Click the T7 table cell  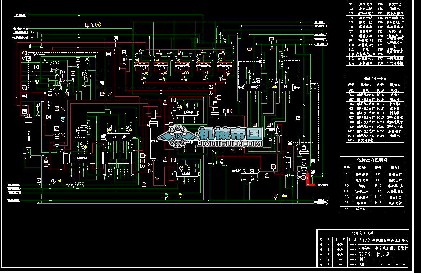[x=351, y=31]
